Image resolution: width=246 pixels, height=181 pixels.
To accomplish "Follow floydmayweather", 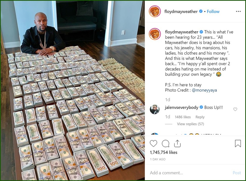I will [213, 12].
